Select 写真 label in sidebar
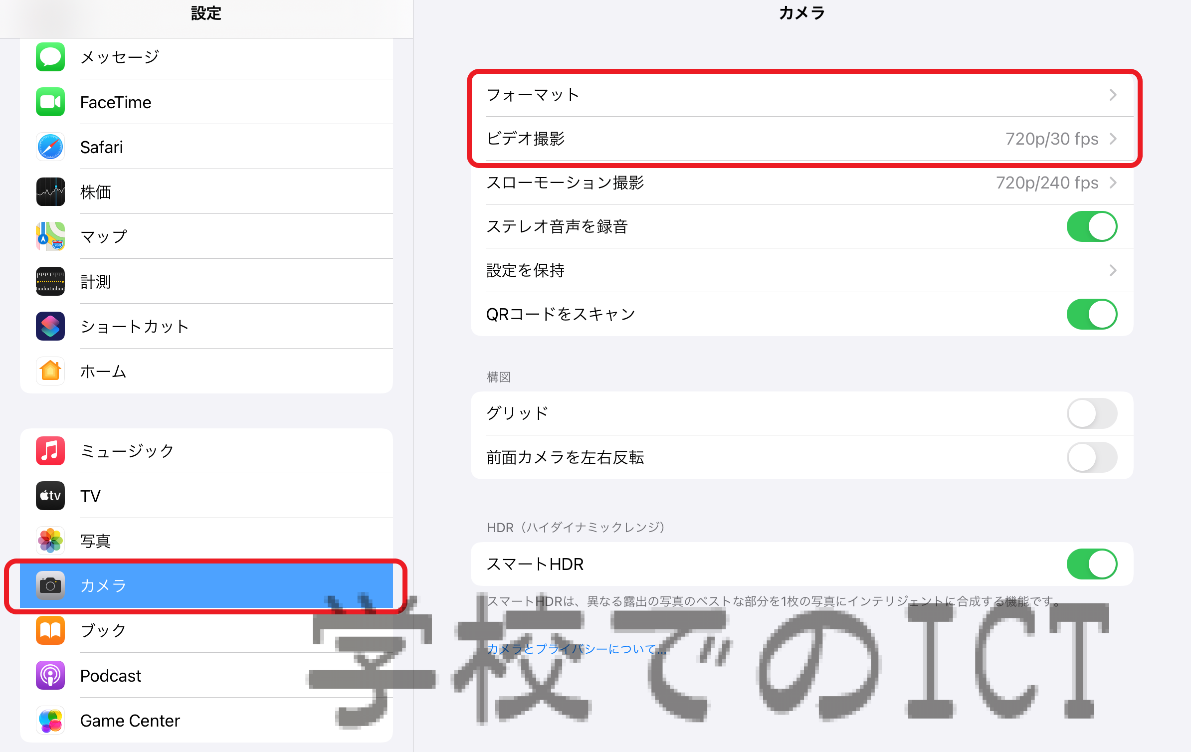The width and height of the screenshot is (1191, 752). click(96, 541)
